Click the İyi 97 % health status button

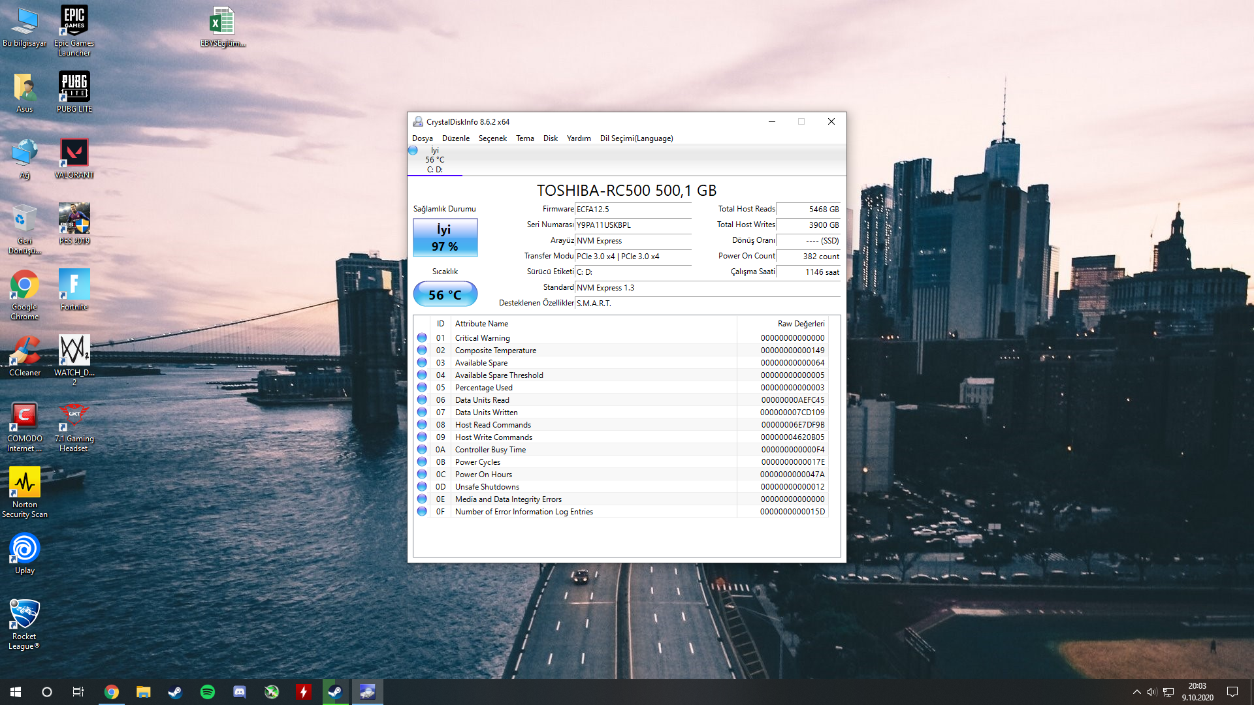(x=445, y=238)
